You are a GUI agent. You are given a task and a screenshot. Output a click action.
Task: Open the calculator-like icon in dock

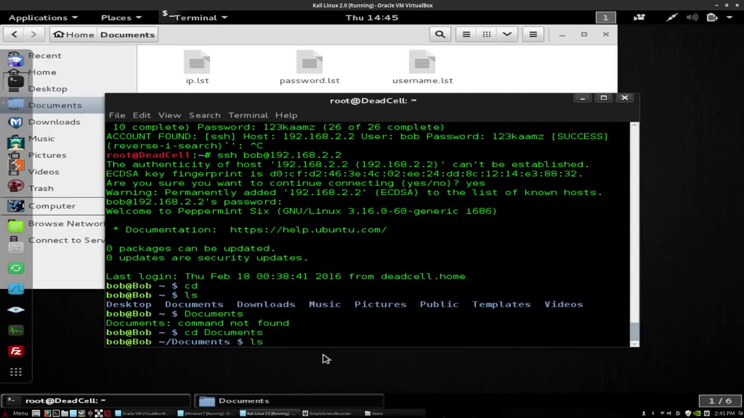[x=16, y=247]
